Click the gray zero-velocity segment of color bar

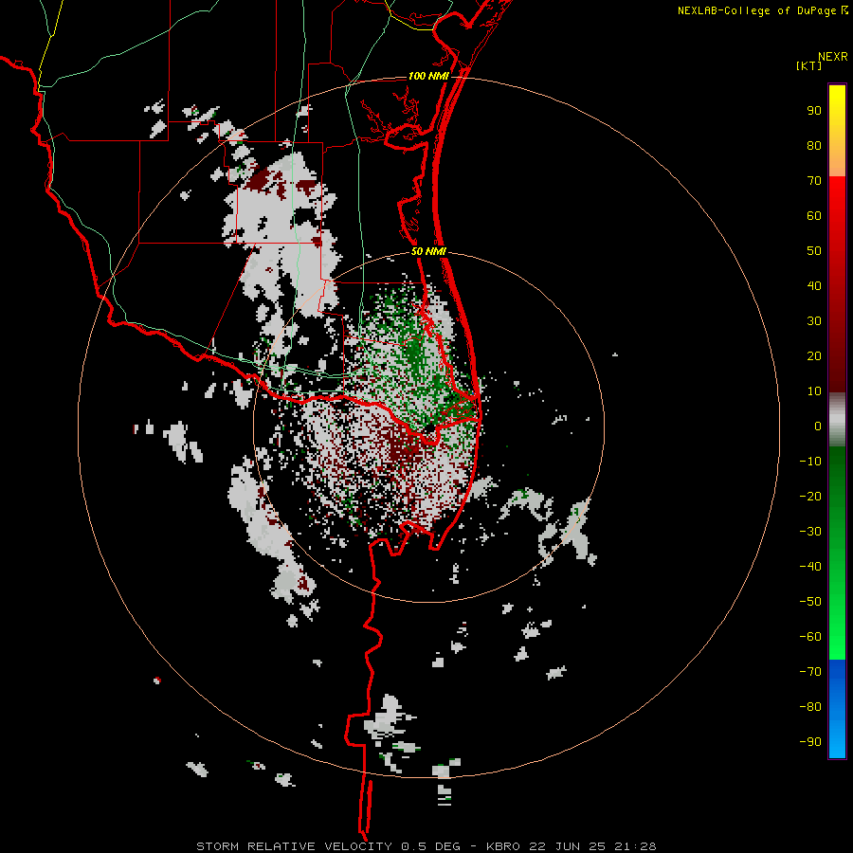(x=837, y=420)
